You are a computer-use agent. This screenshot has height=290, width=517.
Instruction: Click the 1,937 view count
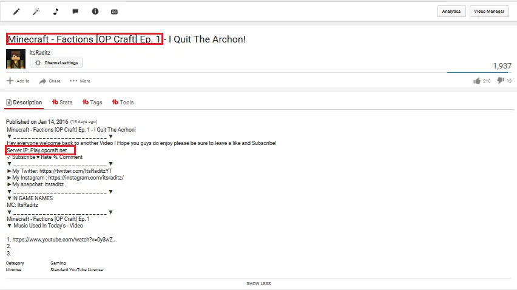502,66
